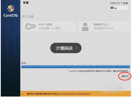Click the CentOS 已成功安装 message text

(x=99, y=71)
